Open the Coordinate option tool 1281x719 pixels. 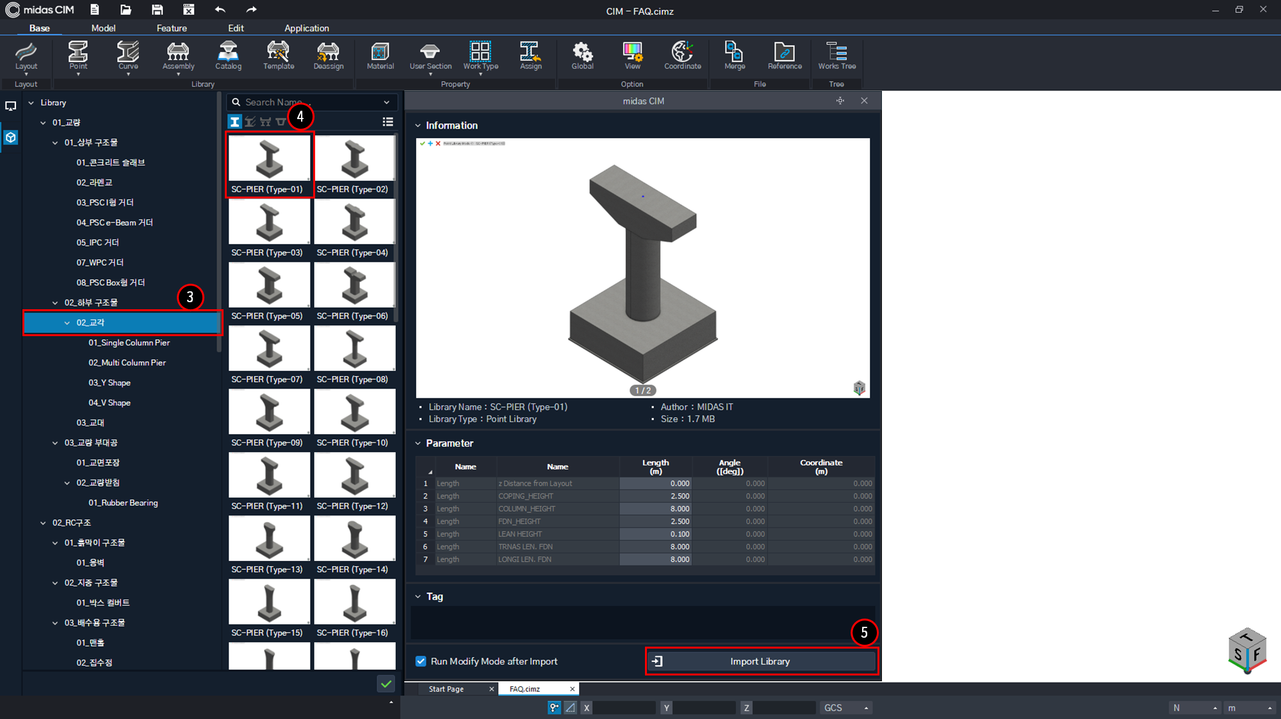click(x=681, y=56)
